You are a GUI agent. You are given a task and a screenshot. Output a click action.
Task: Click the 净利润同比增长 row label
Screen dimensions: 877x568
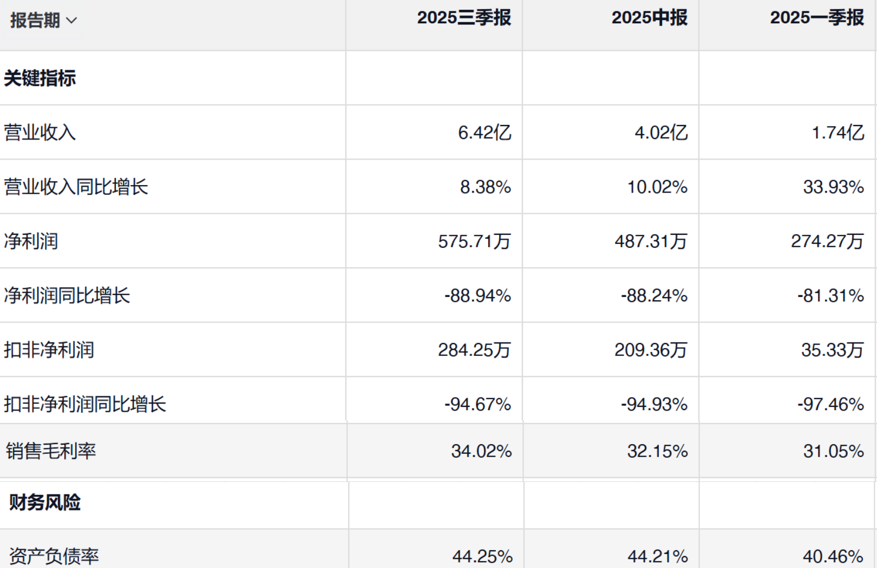[x=67, y=296]
